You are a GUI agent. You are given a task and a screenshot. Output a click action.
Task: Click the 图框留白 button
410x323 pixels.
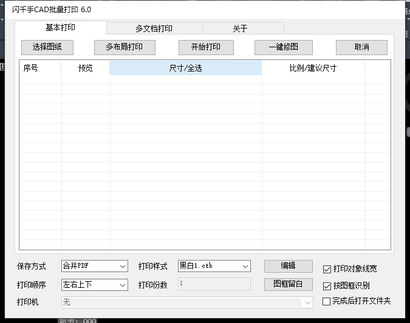[288, 284]
